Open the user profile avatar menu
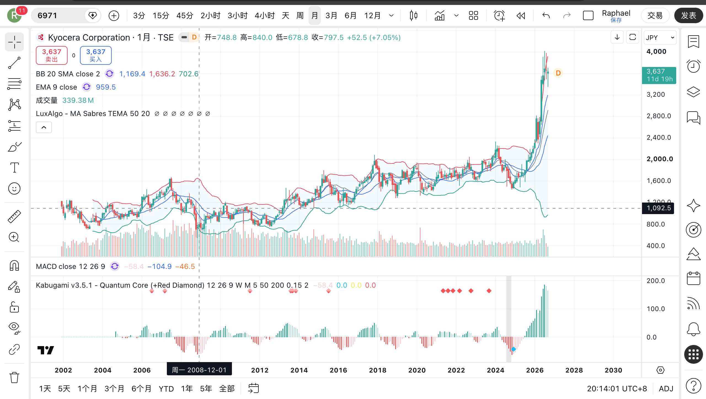 click(14, 15)
